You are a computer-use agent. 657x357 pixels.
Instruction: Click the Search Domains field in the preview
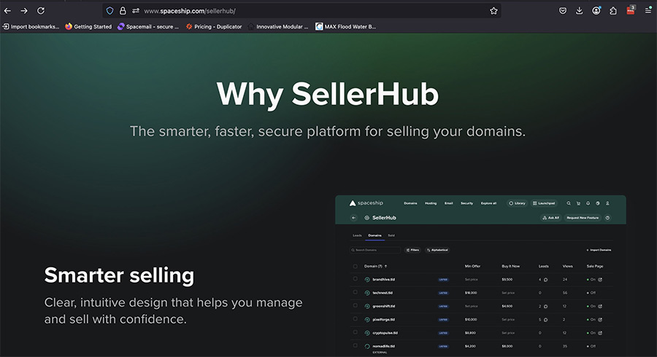tap(375, 250)
